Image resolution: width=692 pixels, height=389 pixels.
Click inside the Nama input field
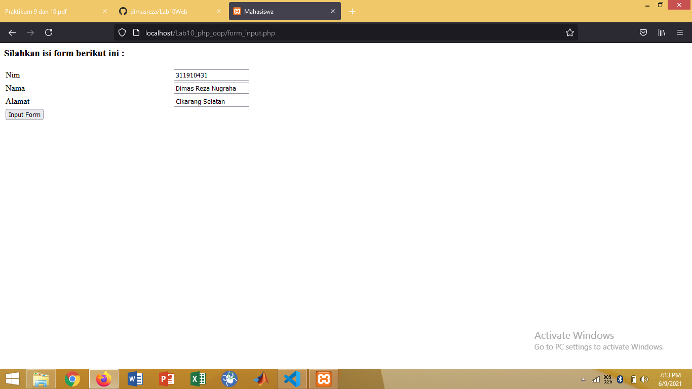point(211,88)
